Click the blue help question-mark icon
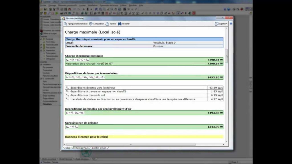Image resolution: width=292 pixels, height=164 pixels. [231, 24]
